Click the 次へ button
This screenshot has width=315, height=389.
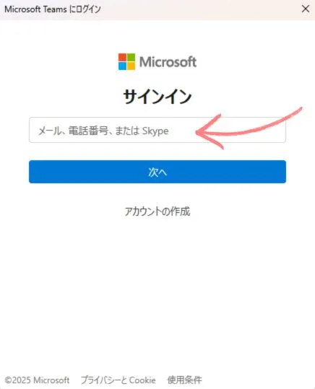tap(157, 172)
